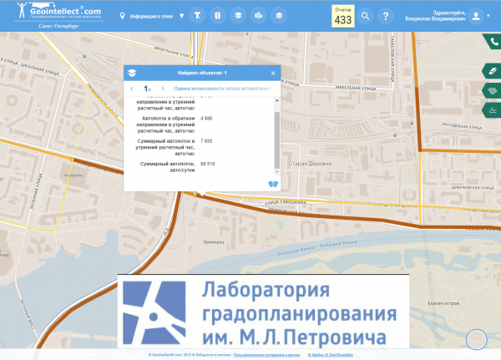Open the text 'T' tool in toolbar
Viewport: 501px width, 360px height.
tap(197, 15)
